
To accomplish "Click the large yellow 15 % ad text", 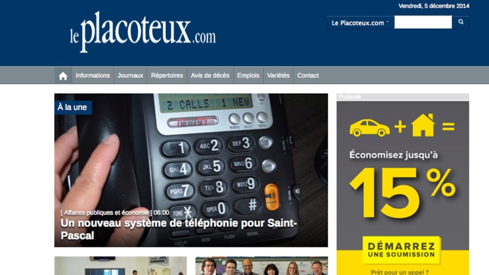I will [402, 192].
